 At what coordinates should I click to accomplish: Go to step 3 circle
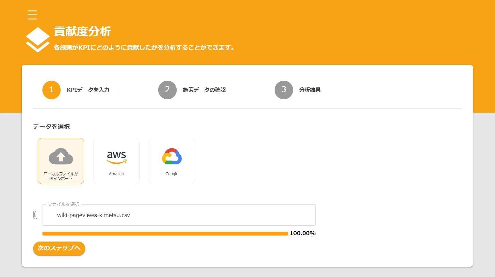pyautogui.click(x=284, y=90)
